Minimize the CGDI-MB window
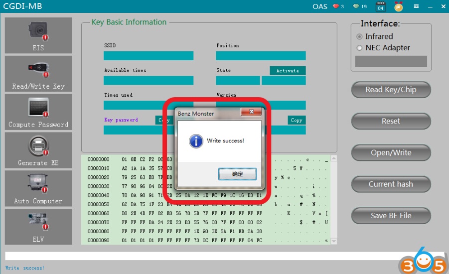The image size is (449, 274). (x=430, y=6)
